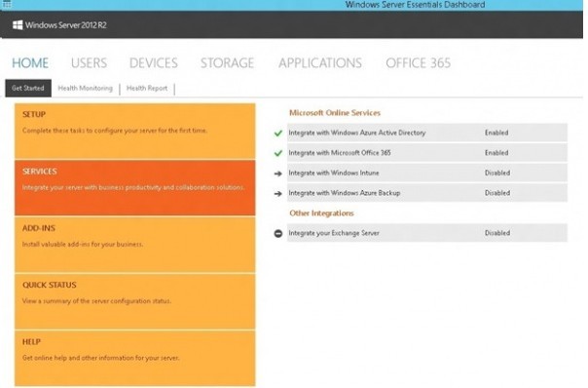Click the green checkmark beside Azure Active Directory

click(277, 133)
